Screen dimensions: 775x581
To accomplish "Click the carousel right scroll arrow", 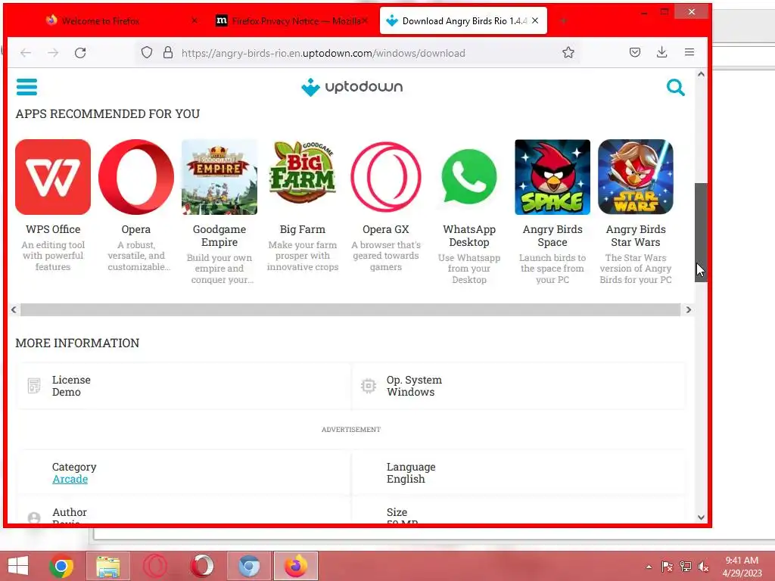I will click(689, 309).
